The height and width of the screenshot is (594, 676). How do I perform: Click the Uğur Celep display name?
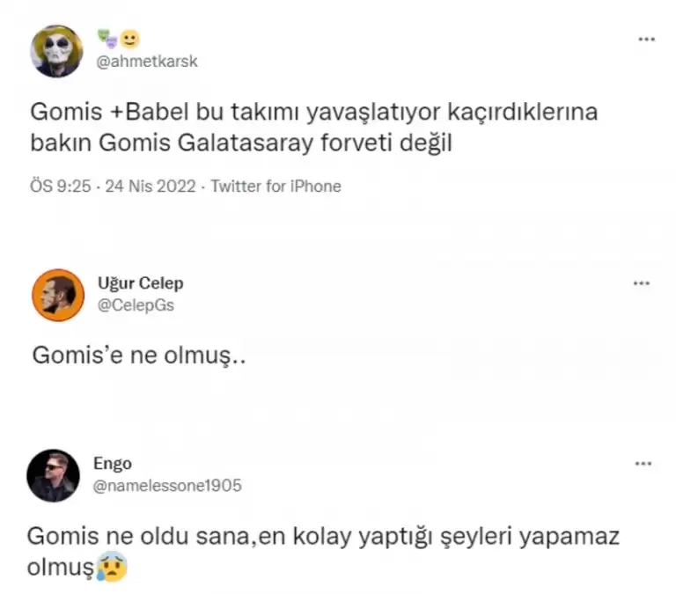tap(140, 283)
